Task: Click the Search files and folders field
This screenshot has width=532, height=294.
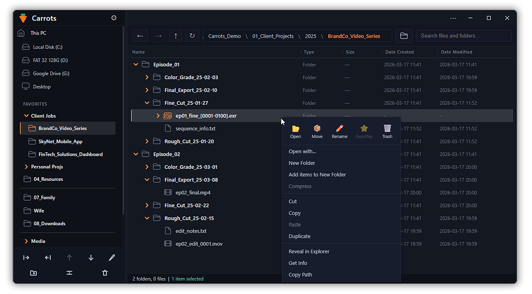Action: [463, 36]
